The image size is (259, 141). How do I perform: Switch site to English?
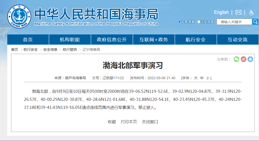pos(221,12)
